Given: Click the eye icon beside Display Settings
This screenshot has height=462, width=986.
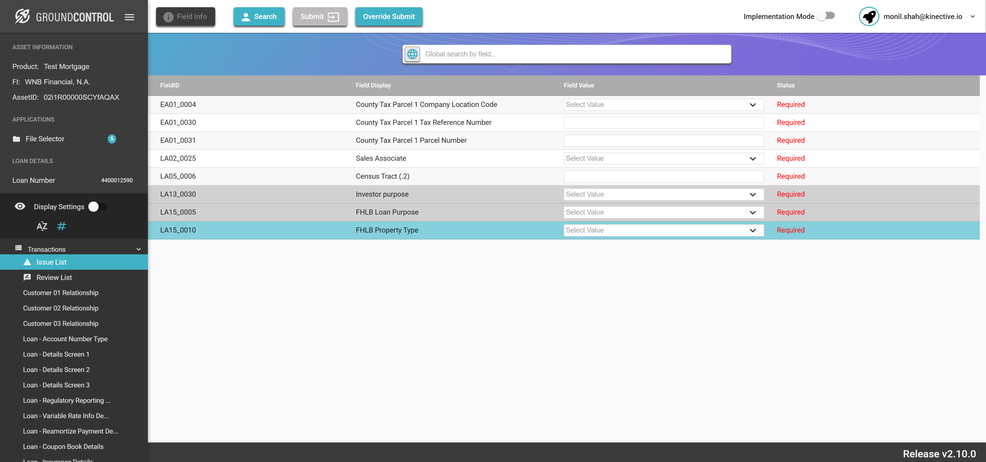Looking at the screenshot, I should point(20,207).
